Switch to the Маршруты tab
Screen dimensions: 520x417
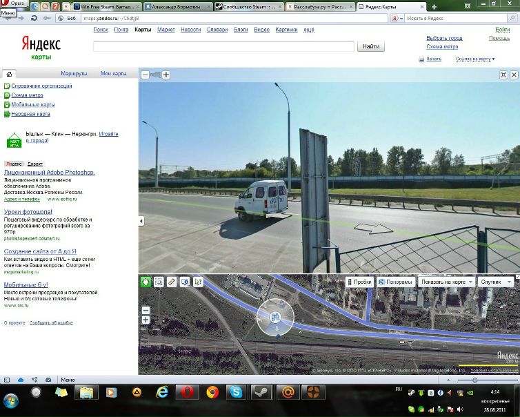click(74, 73)
